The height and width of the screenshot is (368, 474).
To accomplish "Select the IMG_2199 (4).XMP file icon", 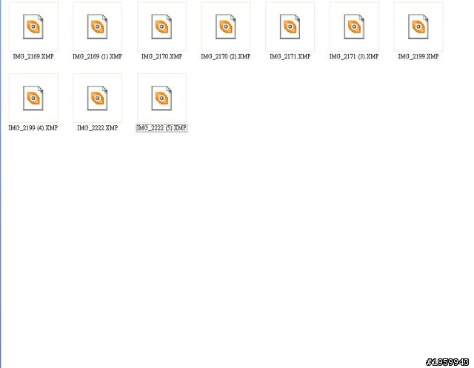I will pyautogui.click(x=33, y=98).
